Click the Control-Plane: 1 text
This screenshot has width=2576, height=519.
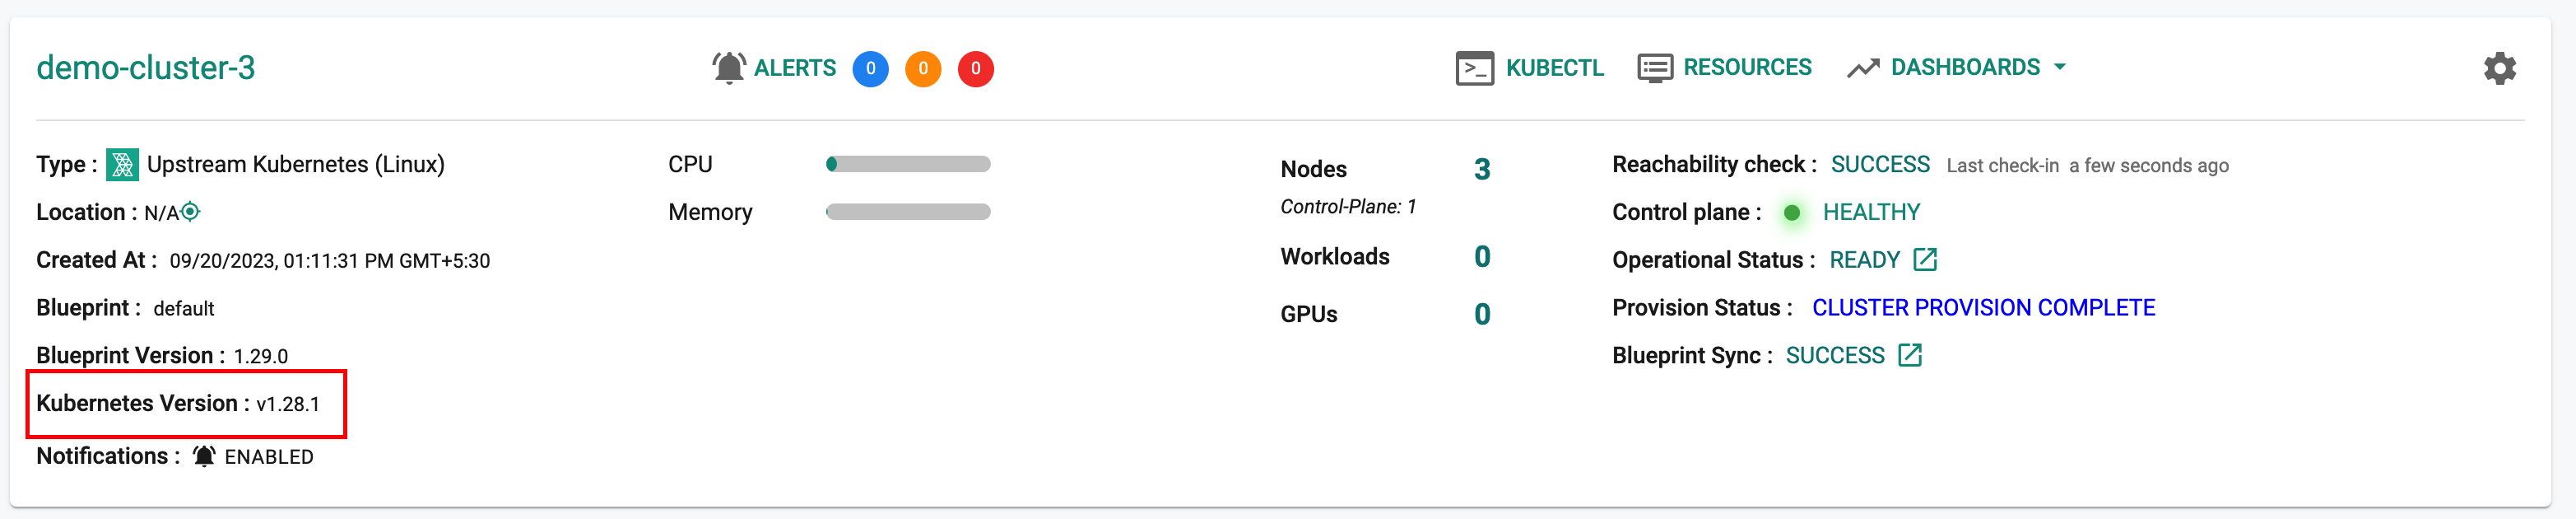[1348, 207]
